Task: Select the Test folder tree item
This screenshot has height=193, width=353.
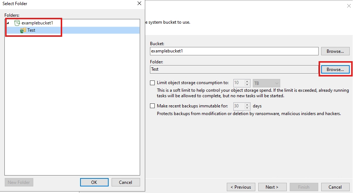Action: [x=31, y=30]
